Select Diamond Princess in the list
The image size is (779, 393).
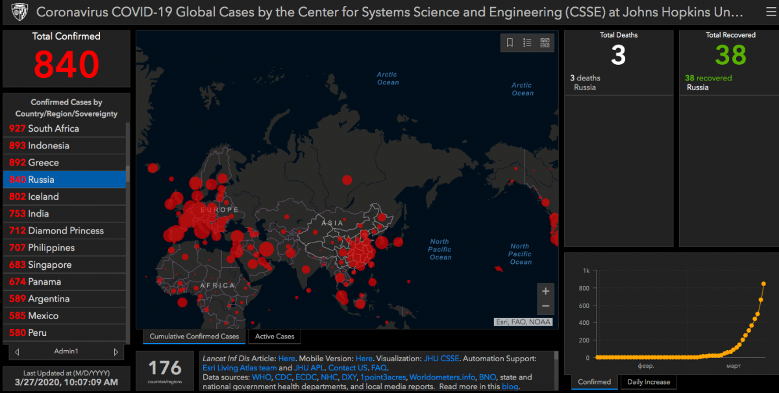click(x=65, y=231)
